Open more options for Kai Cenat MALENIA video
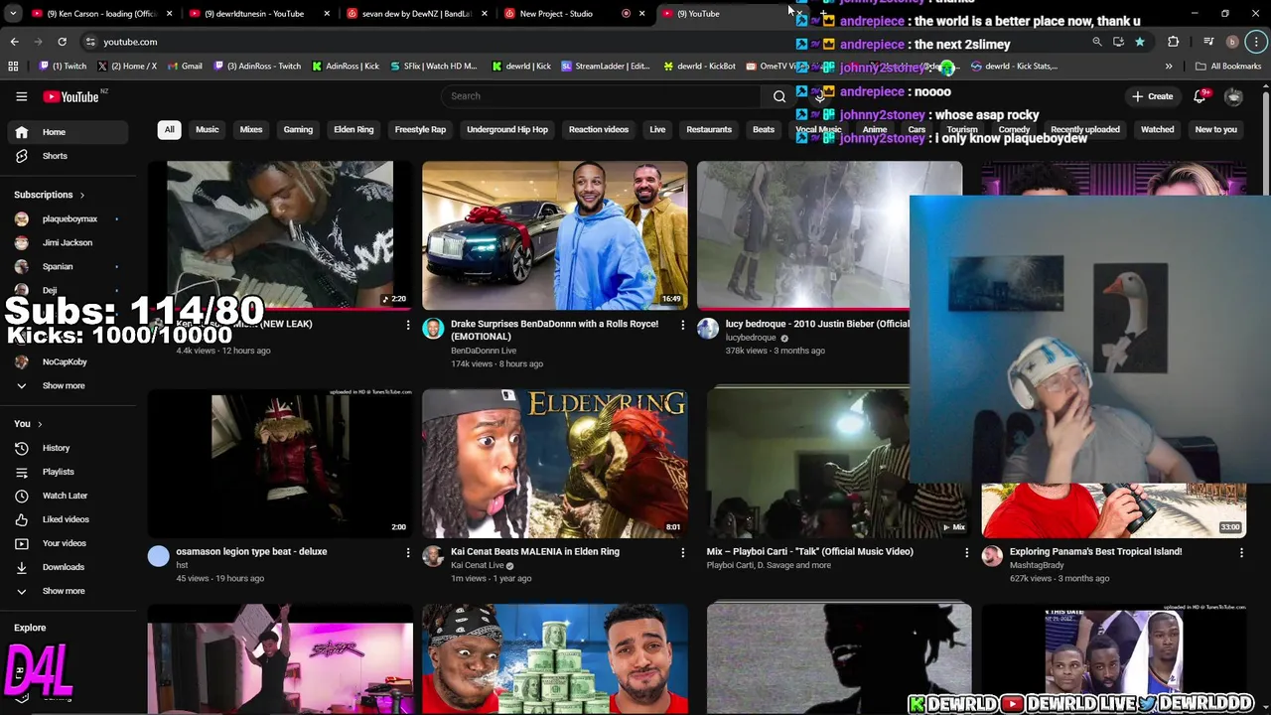The image size is (1271, 715). 682,552
